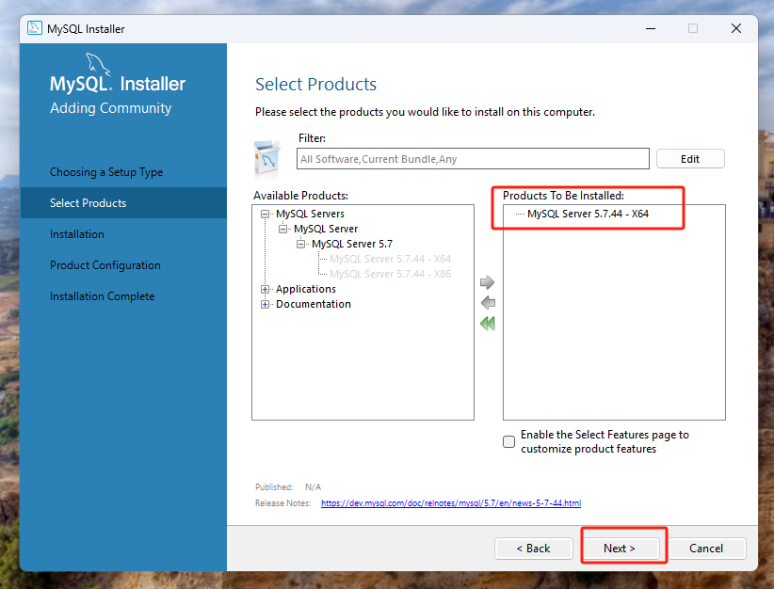The height and width of the screenshot is (589, 774).
Task: Collapse the MySQL Server 5.7 node
Action: [301, 244]
